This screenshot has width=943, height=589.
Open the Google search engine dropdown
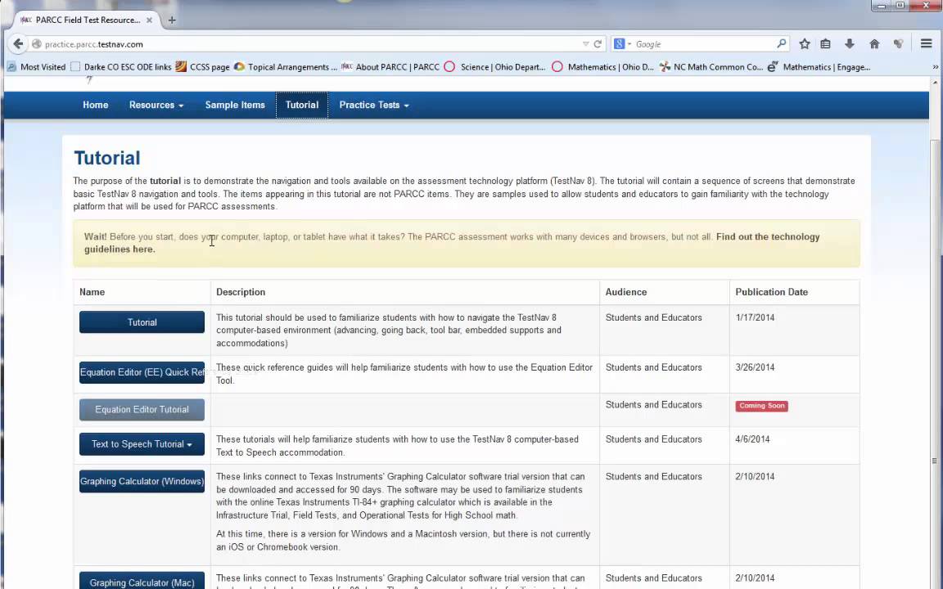click(x=622, y=44)
